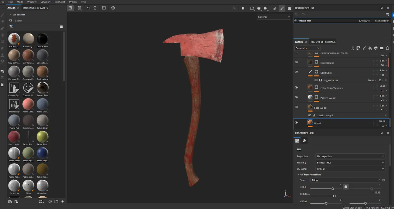Open Texture Set List settings menu icon
This screenshot has height=209, width=394.
tap(387, 14)
